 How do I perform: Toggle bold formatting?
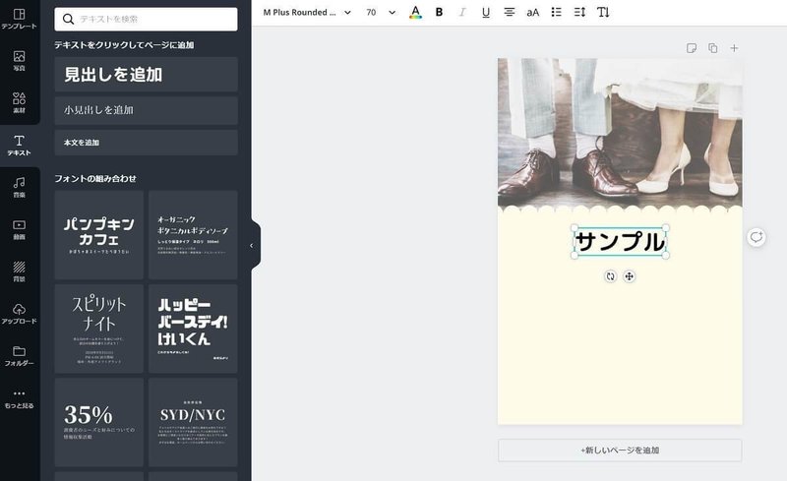(x=439, y=13)
